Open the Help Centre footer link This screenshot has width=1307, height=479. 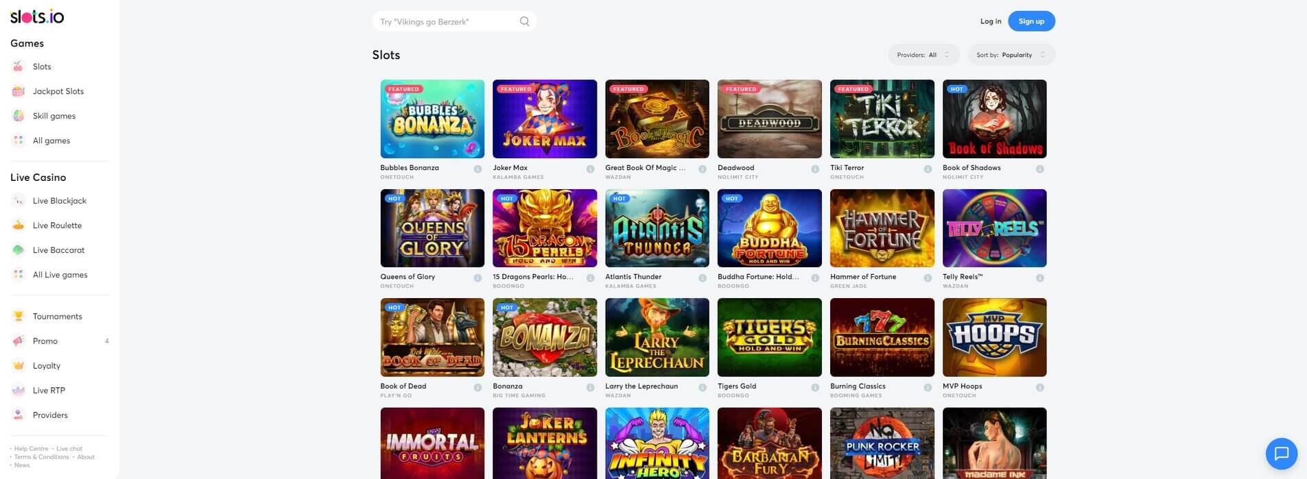tap(31, 449)
